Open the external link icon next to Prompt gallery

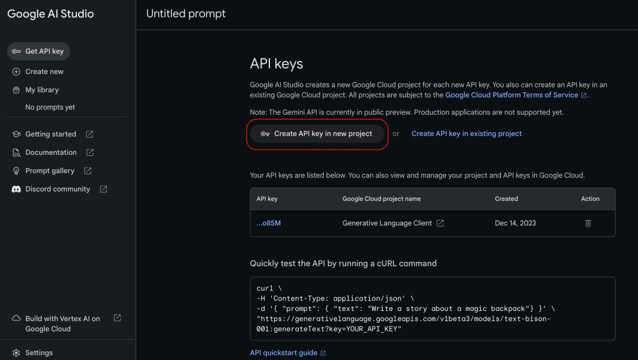pyautogui.click(x=88, y=171)
